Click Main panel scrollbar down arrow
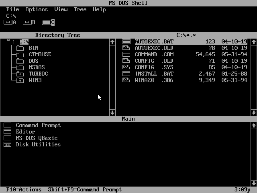Viewport: 257px width, 193px height. point(254,183)
